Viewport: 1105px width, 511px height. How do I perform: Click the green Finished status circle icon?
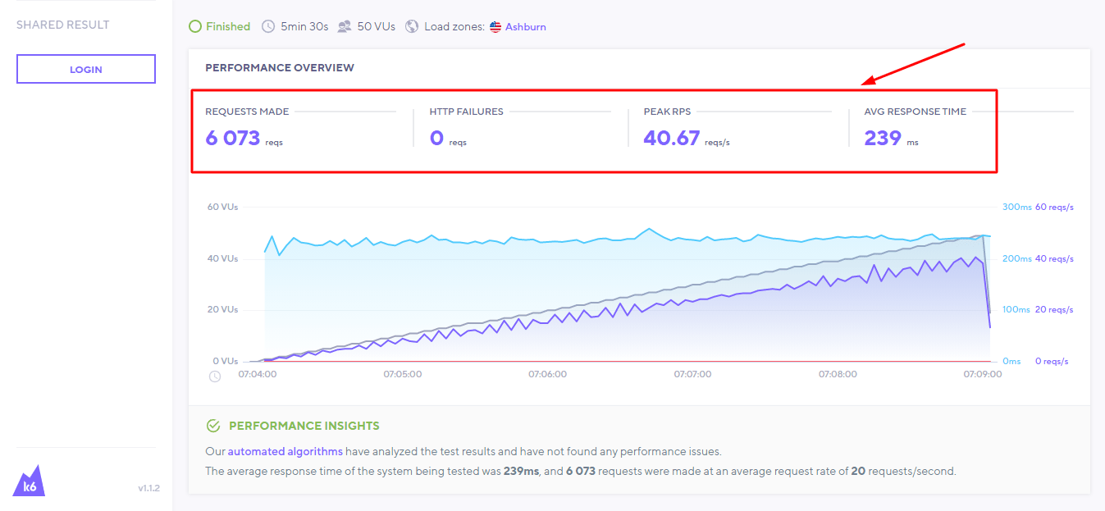coord(195,26)
